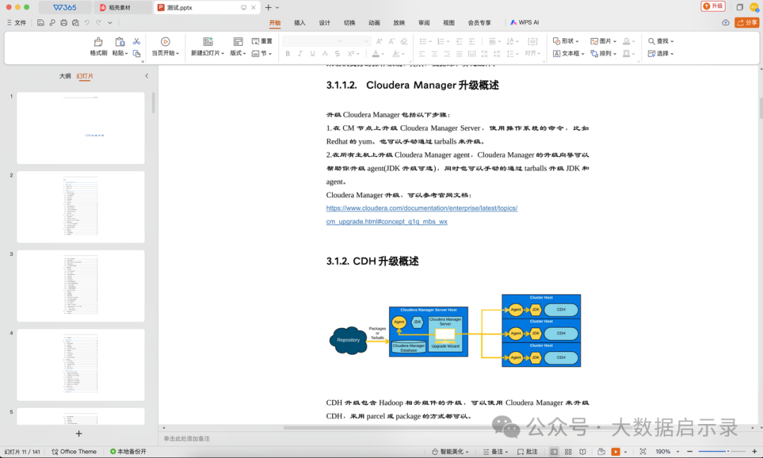Click the Undo arrow icon
This screenshot has width=763, height=458.
click(x=87, y=23)
